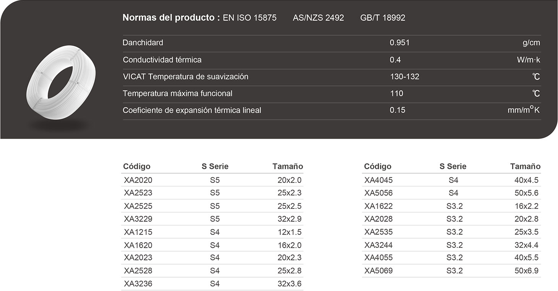Select product code XA5069
The width and height of the screenshot is (558, 291).
click(x=378, y=271)
